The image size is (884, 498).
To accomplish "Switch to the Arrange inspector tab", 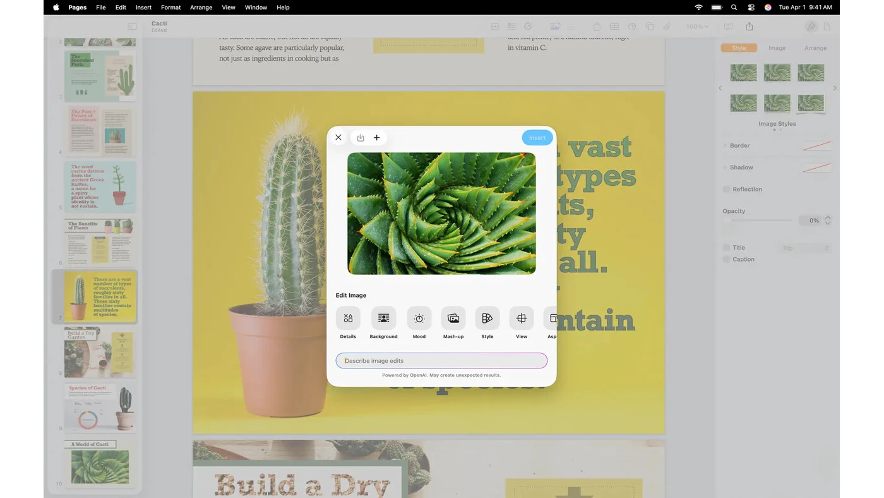I will click(x=815, y=48).
